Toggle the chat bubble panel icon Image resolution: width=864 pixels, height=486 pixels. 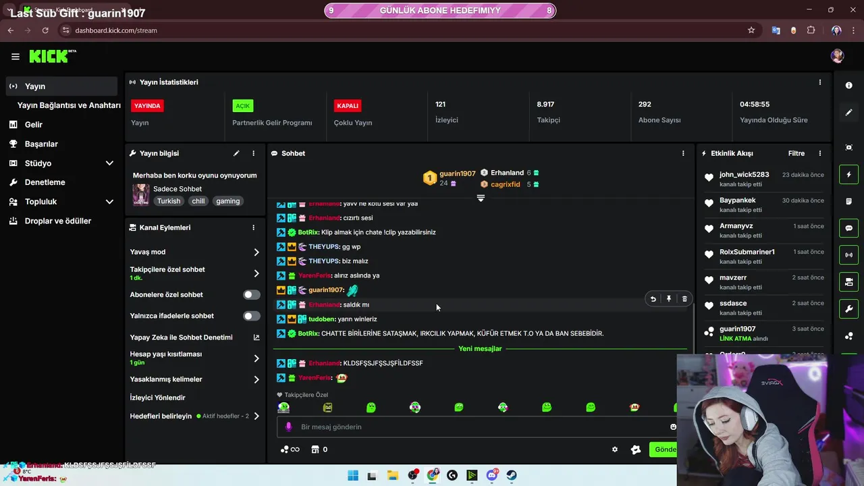pyautogui.click(x=848, y=228)
